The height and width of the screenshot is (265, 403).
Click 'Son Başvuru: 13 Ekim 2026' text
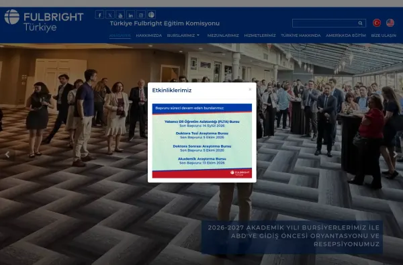[x=202, y=163]
